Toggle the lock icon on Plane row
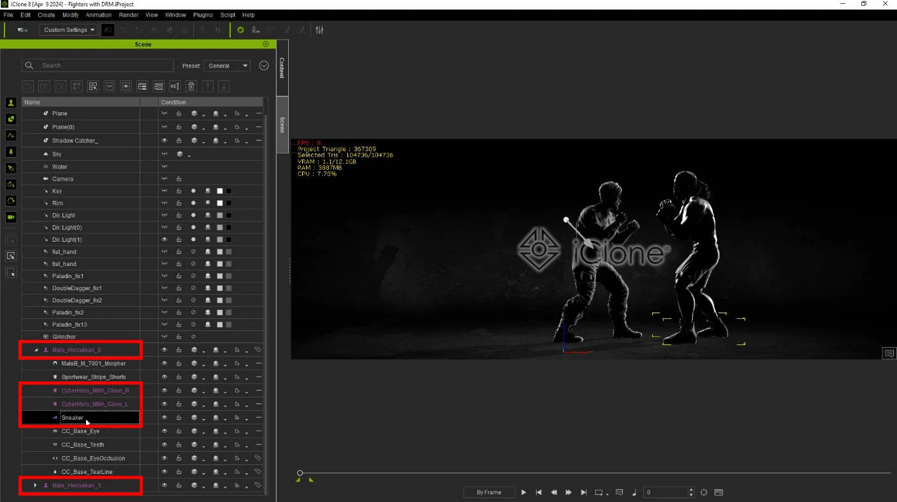The image size is (897, 502). [x=179, y=114]
